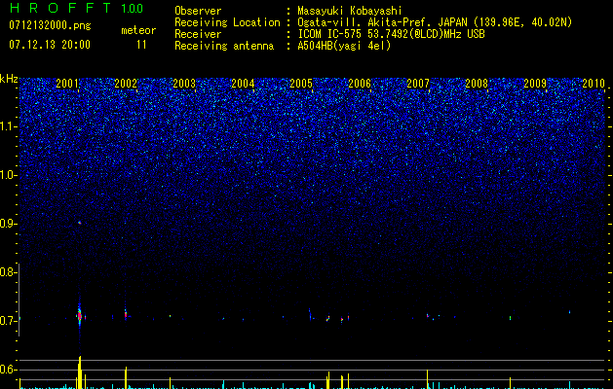Click the Receiver field label
613x389 pixels.
[198, 34]
